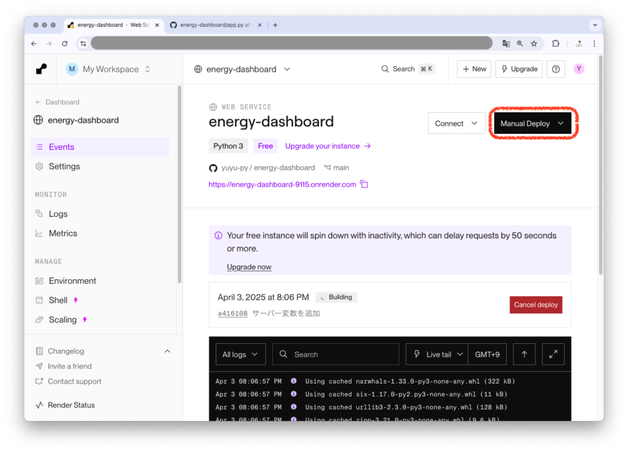Close the energy-dashboard/app.py GitHub tab
The image size is (628, 453).
point(259,25)
